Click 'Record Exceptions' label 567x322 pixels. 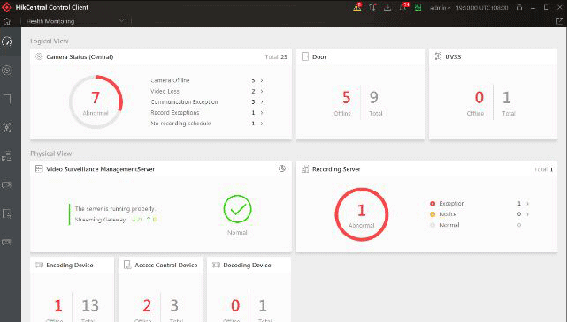(x=175, y=113)
